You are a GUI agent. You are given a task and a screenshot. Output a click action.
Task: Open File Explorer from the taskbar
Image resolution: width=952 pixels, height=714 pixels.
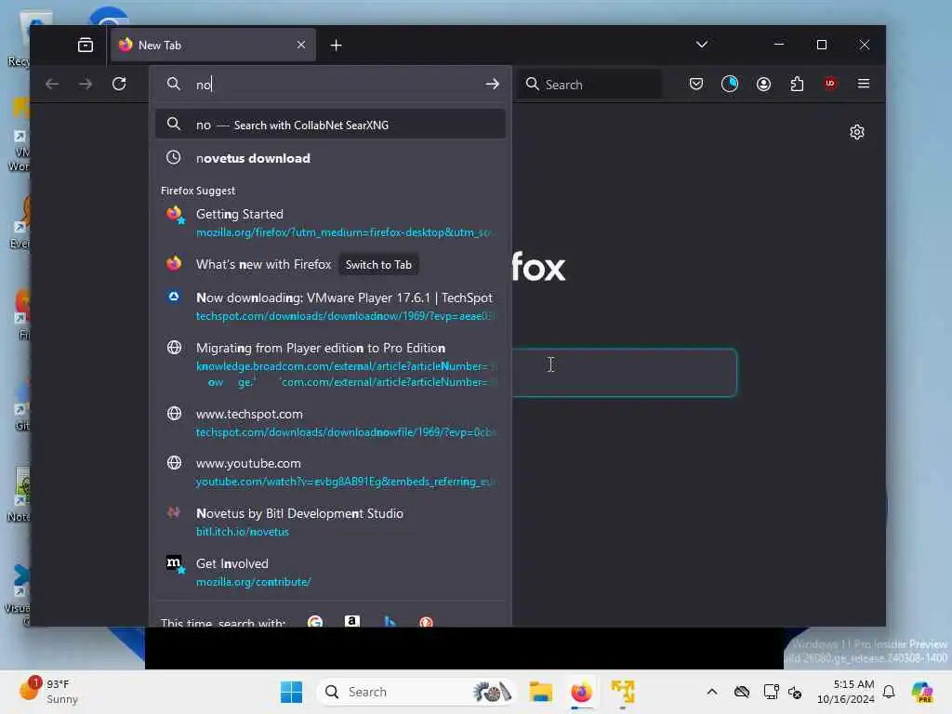[540, 692]
